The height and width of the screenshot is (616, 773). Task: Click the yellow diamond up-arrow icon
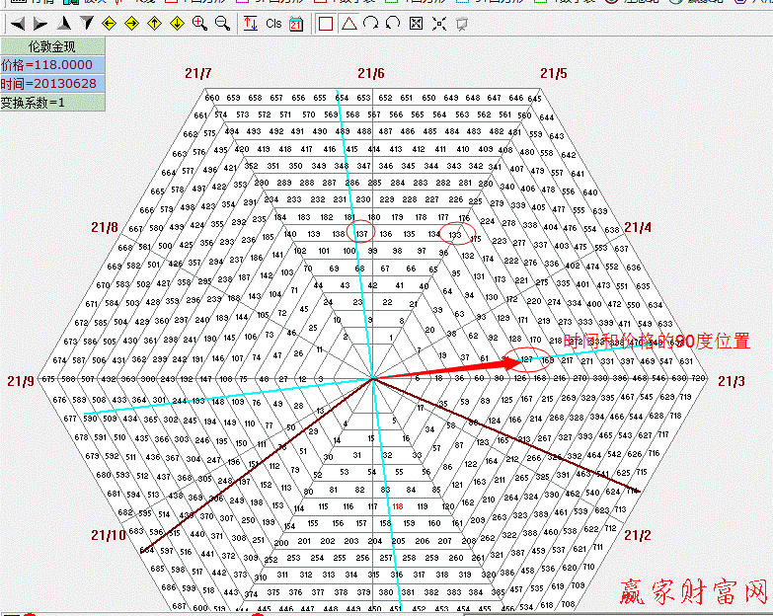(155, 23)
